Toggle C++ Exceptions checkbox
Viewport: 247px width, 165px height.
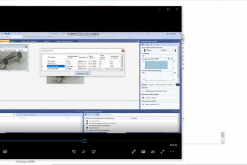(87, 121)
